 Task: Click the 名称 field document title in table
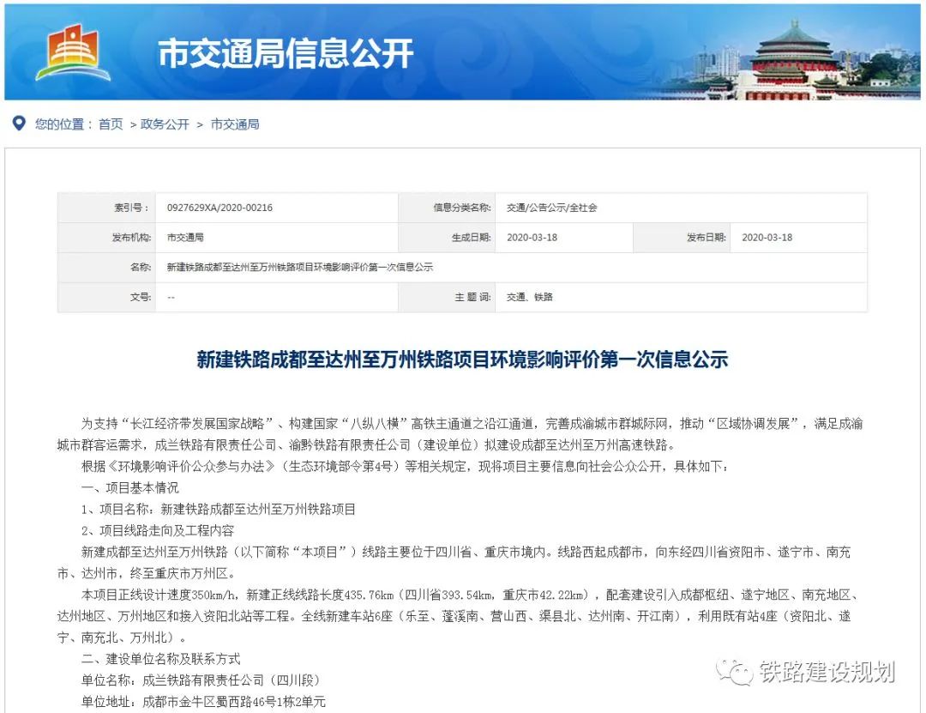[299, 268]
